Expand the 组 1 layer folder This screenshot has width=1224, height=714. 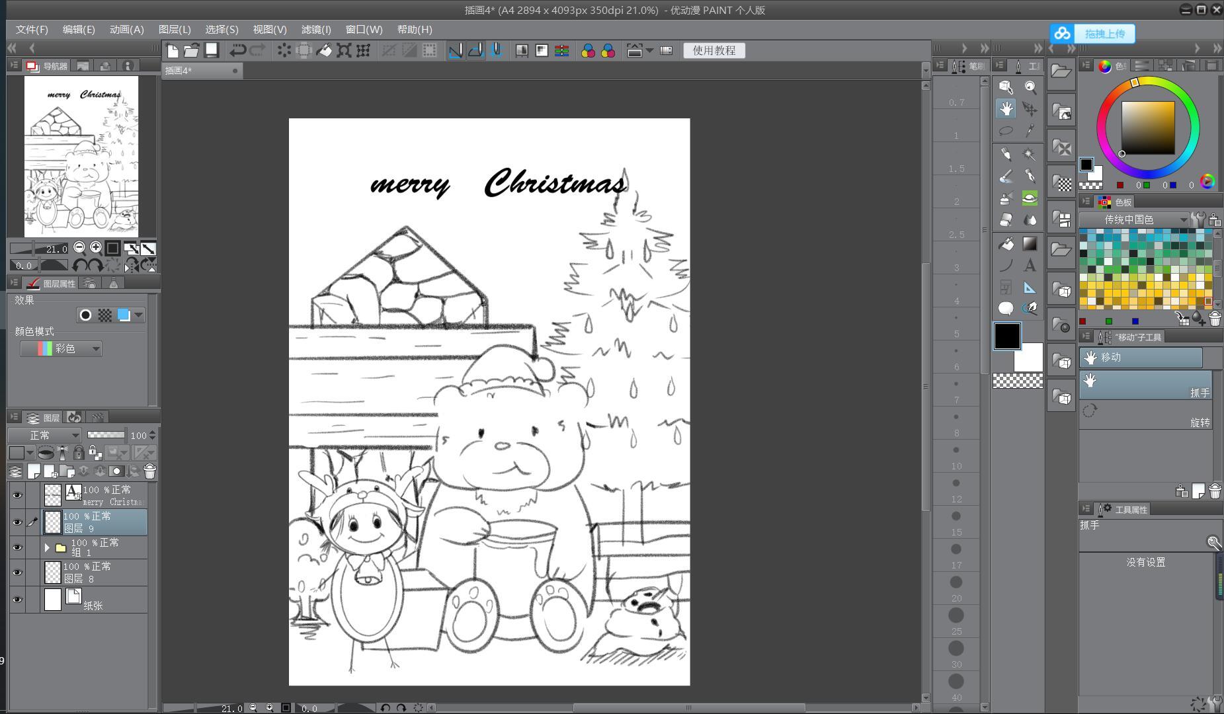pos(47,548)
